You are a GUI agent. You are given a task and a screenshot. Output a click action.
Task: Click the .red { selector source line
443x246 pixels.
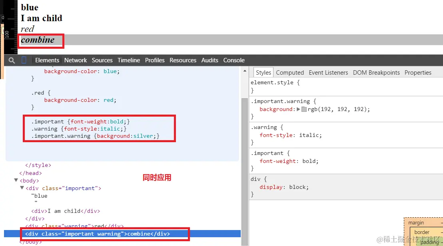41,93
